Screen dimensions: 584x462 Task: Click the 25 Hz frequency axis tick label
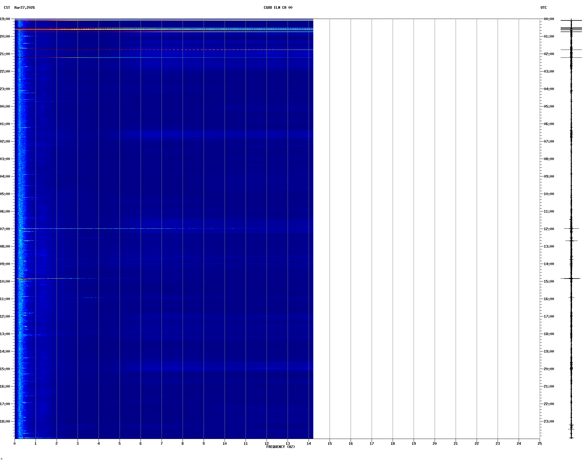540,444
